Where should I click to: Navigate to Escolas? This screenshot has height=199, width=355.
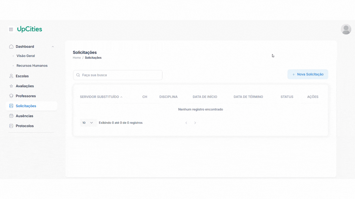pyautogui.click(x=22, y=76)
